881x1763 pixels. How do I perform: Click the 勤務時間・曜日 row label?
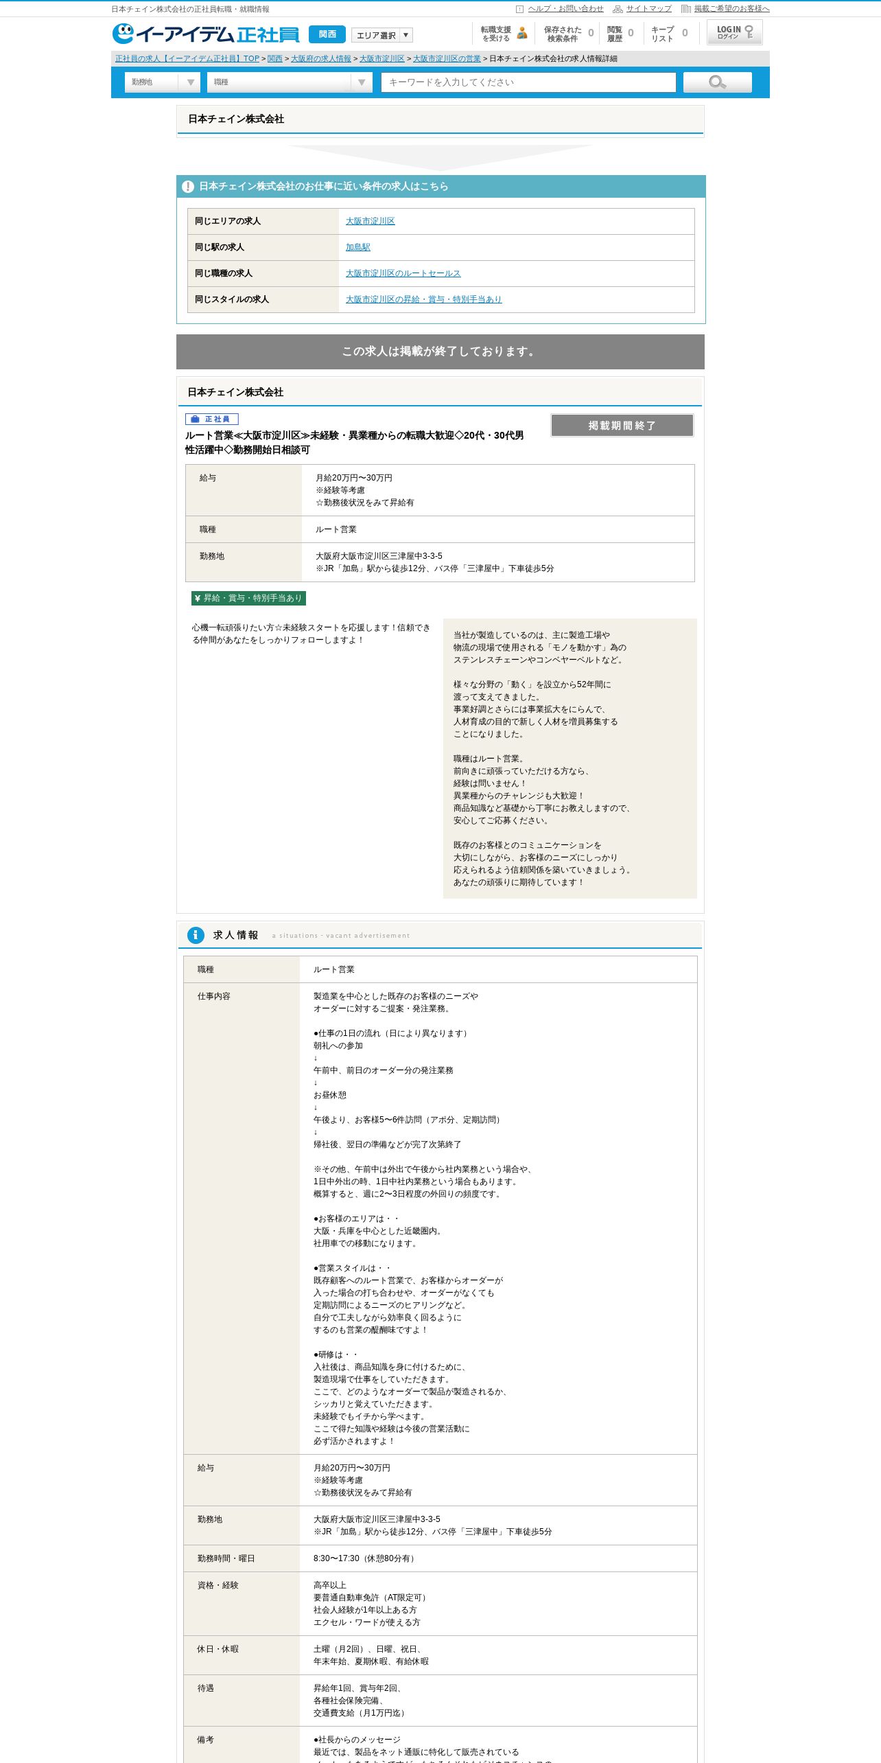pos(226,1558)
